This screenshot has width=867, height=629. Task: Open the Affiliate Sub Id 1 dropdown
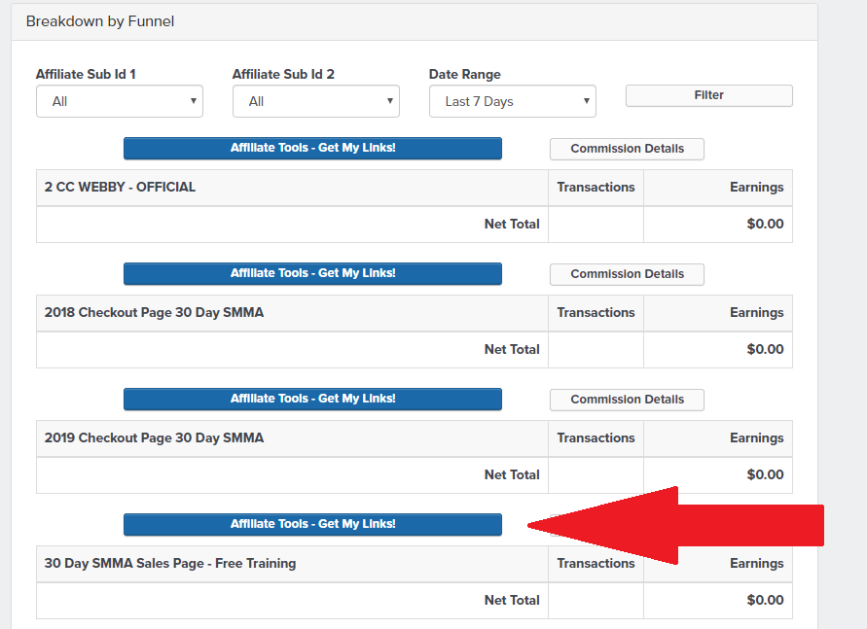[x=120, y=101]
